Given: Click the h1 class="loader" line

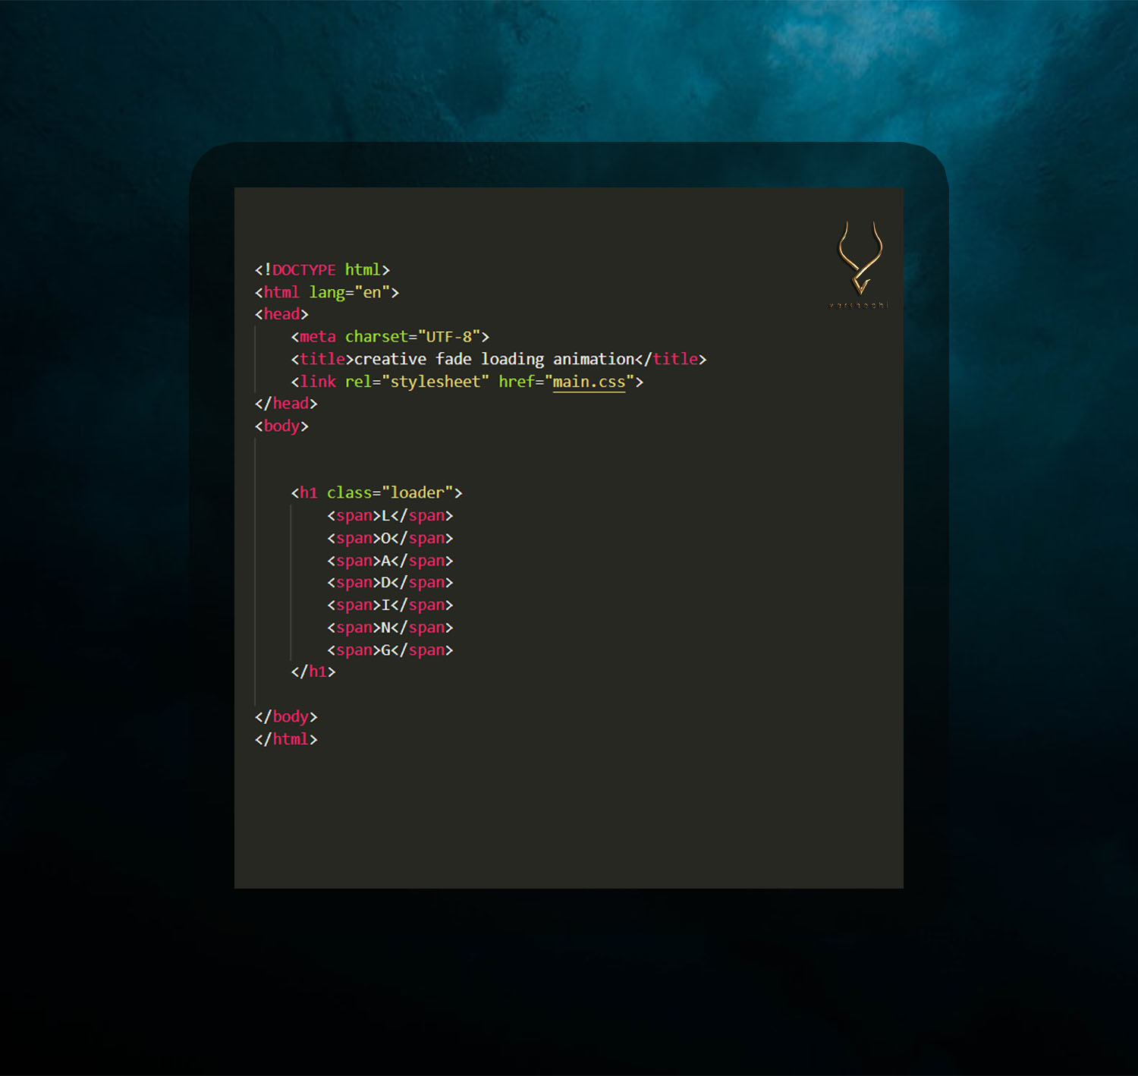Looking at the screenshot, I should [x=376, y=493].
